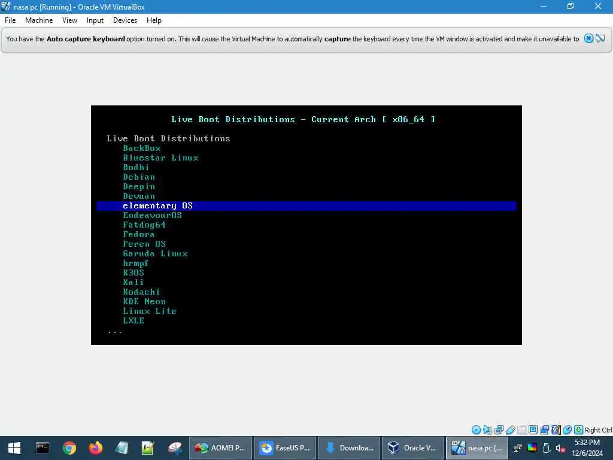
Task: Switch to the Downloa... taskbar window
Action: [x=349, y=448]
